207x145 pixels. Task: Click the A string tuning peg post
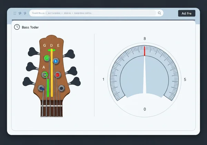click(x=45, y=74)
